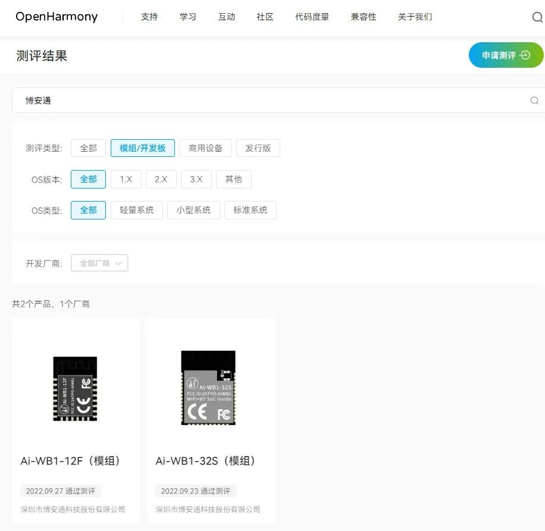Open the Ai-WB1-32S module image
545x531 pixels.
[x=208, y=388]
